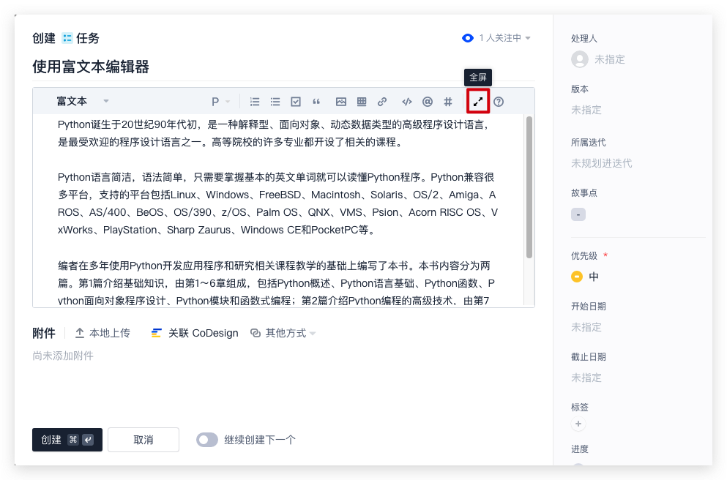This screenshot has width=727, height=480.
Task: Click the 进度 label
Action: pos(580,449)
